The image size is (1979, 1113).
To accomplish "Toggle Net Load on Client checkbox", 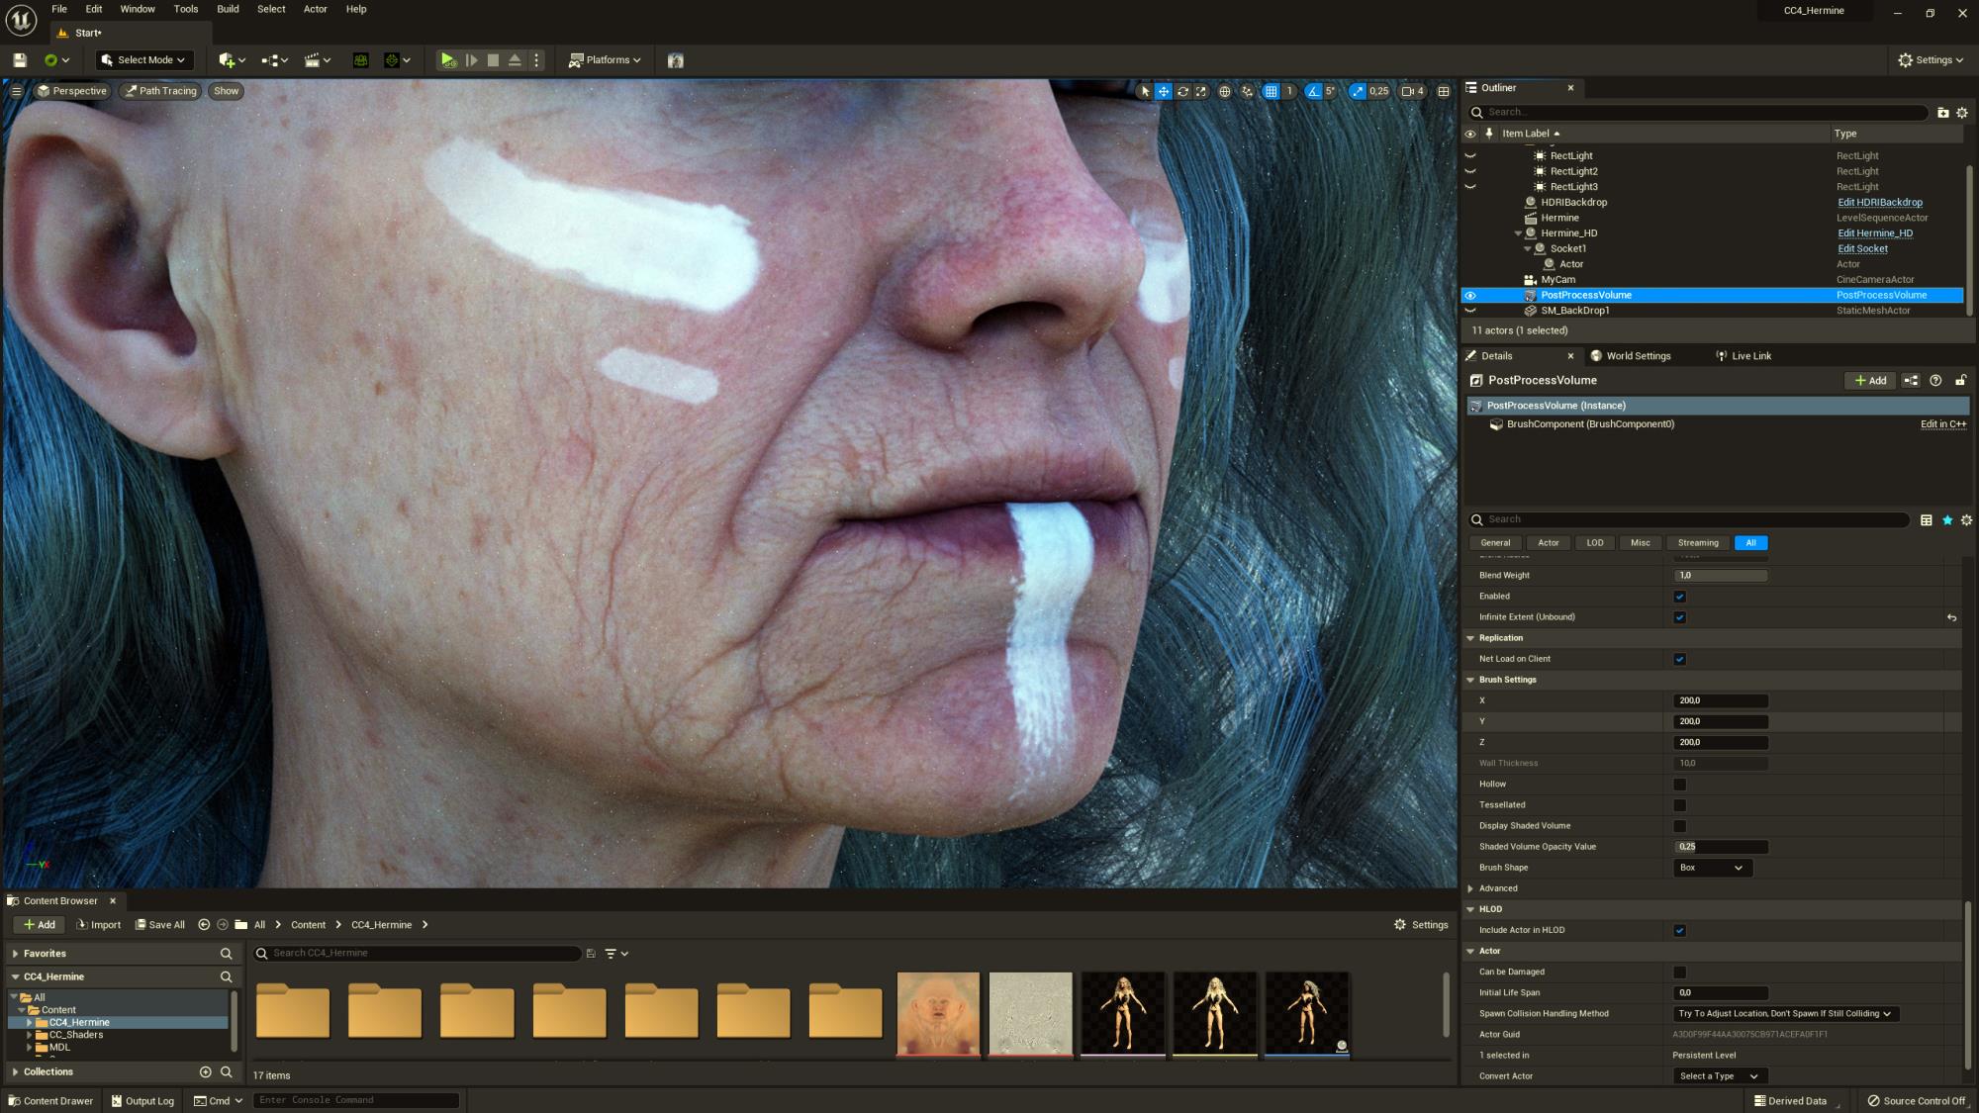I will (1679, 659).
